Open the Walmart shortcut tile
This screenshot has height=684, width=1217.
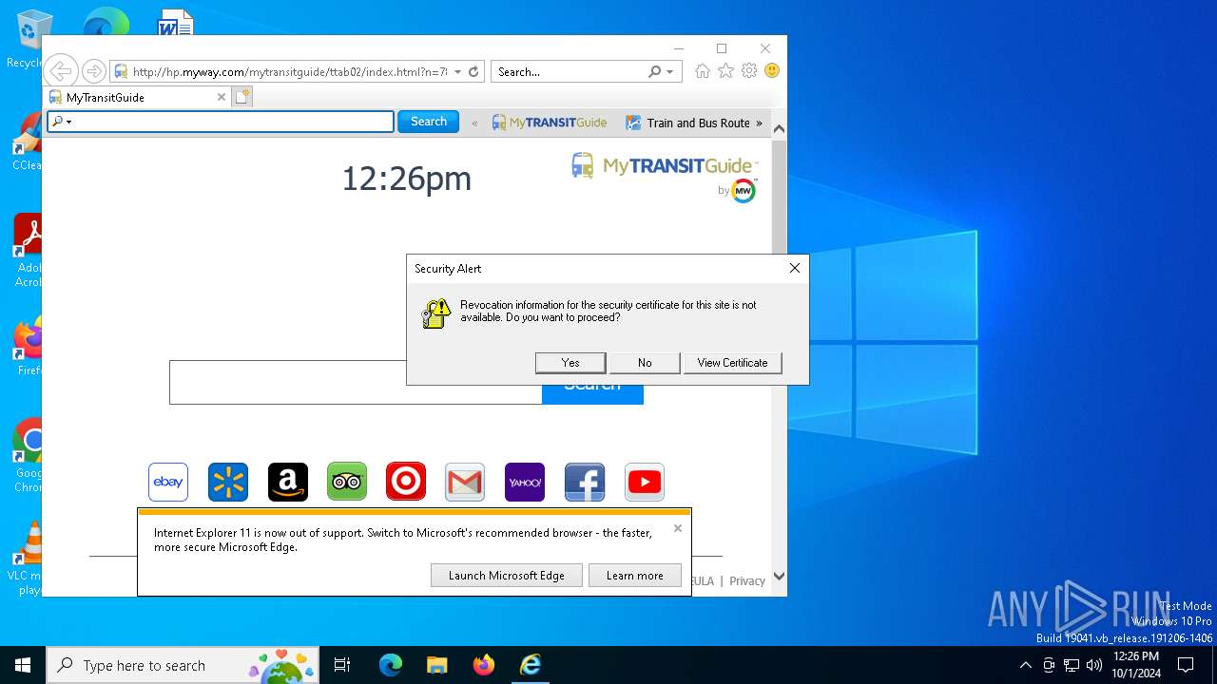tap(228, 482)
